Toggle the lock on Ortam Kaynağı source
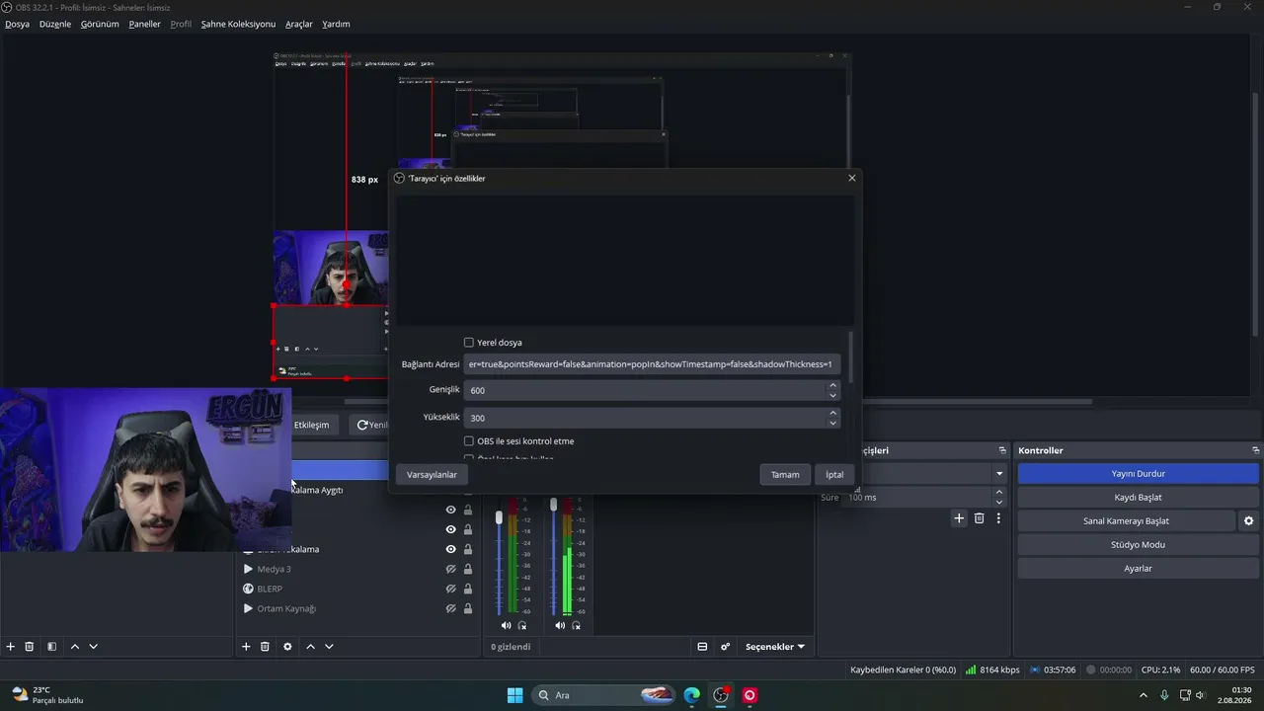Screen dimensions: 1264x711 click(468, 608)
